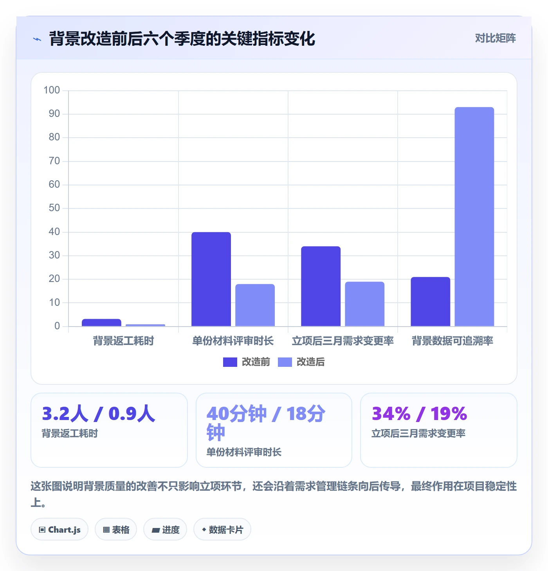Image resolution: width=548 pixels, height=571 pixels.
Task: Click the 50 y-axis tick label
Action: tap(54, 208)
